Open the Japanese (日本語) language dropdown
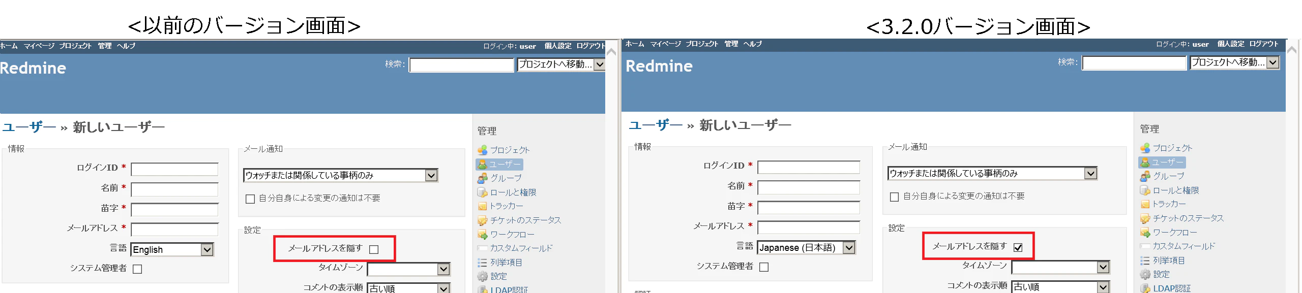The width and height of the screenshot is (1302, 293). 807,247
